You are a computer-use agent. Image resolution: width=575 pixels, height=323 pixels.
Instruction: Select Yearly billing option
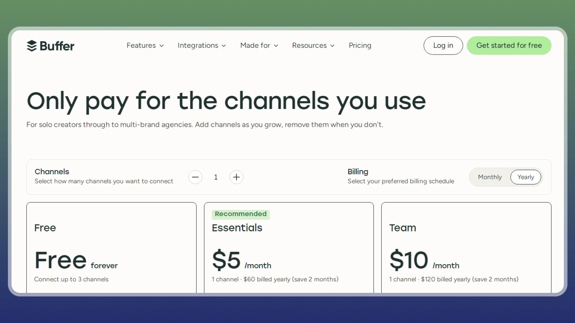(x=526, y=177)
